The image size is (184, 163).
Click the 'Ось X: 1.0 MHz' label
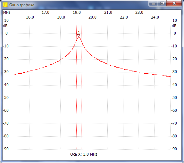84,154
